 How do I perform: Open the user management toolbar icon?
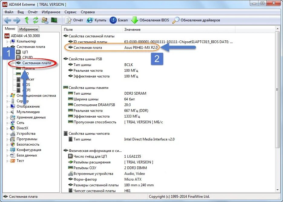click(45, 20)
